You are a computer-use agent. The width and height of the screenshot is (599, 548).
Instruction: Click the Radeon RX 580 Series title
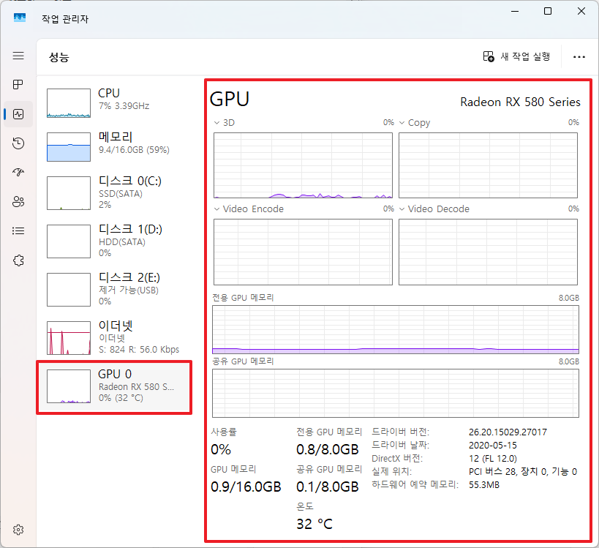tap(520, 102)
